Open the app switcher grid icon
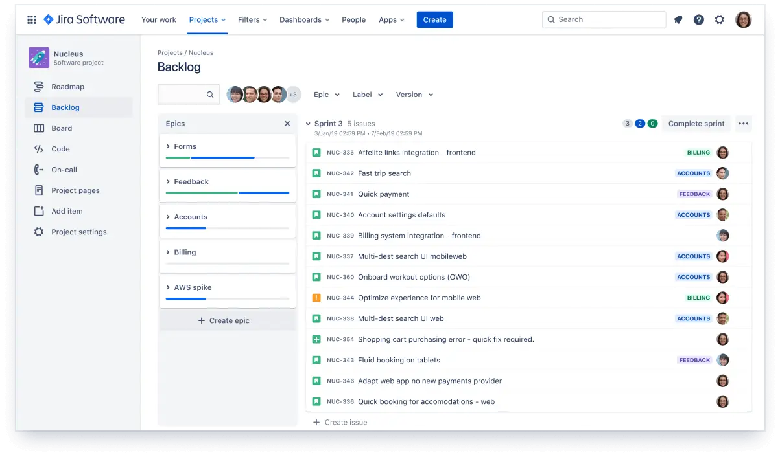Screen dimensions: 780x457 pos(31,19)
